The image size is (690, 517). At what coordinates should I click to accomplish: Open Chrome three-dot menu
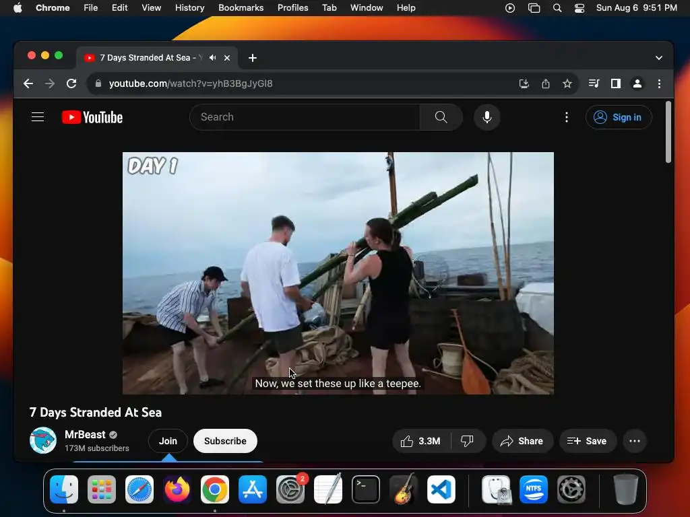[x=659, y=83]
